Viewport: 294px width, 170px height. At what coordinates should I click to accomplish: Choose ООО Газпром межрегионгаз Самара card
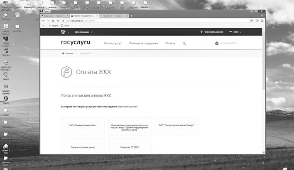coord(176,126)
